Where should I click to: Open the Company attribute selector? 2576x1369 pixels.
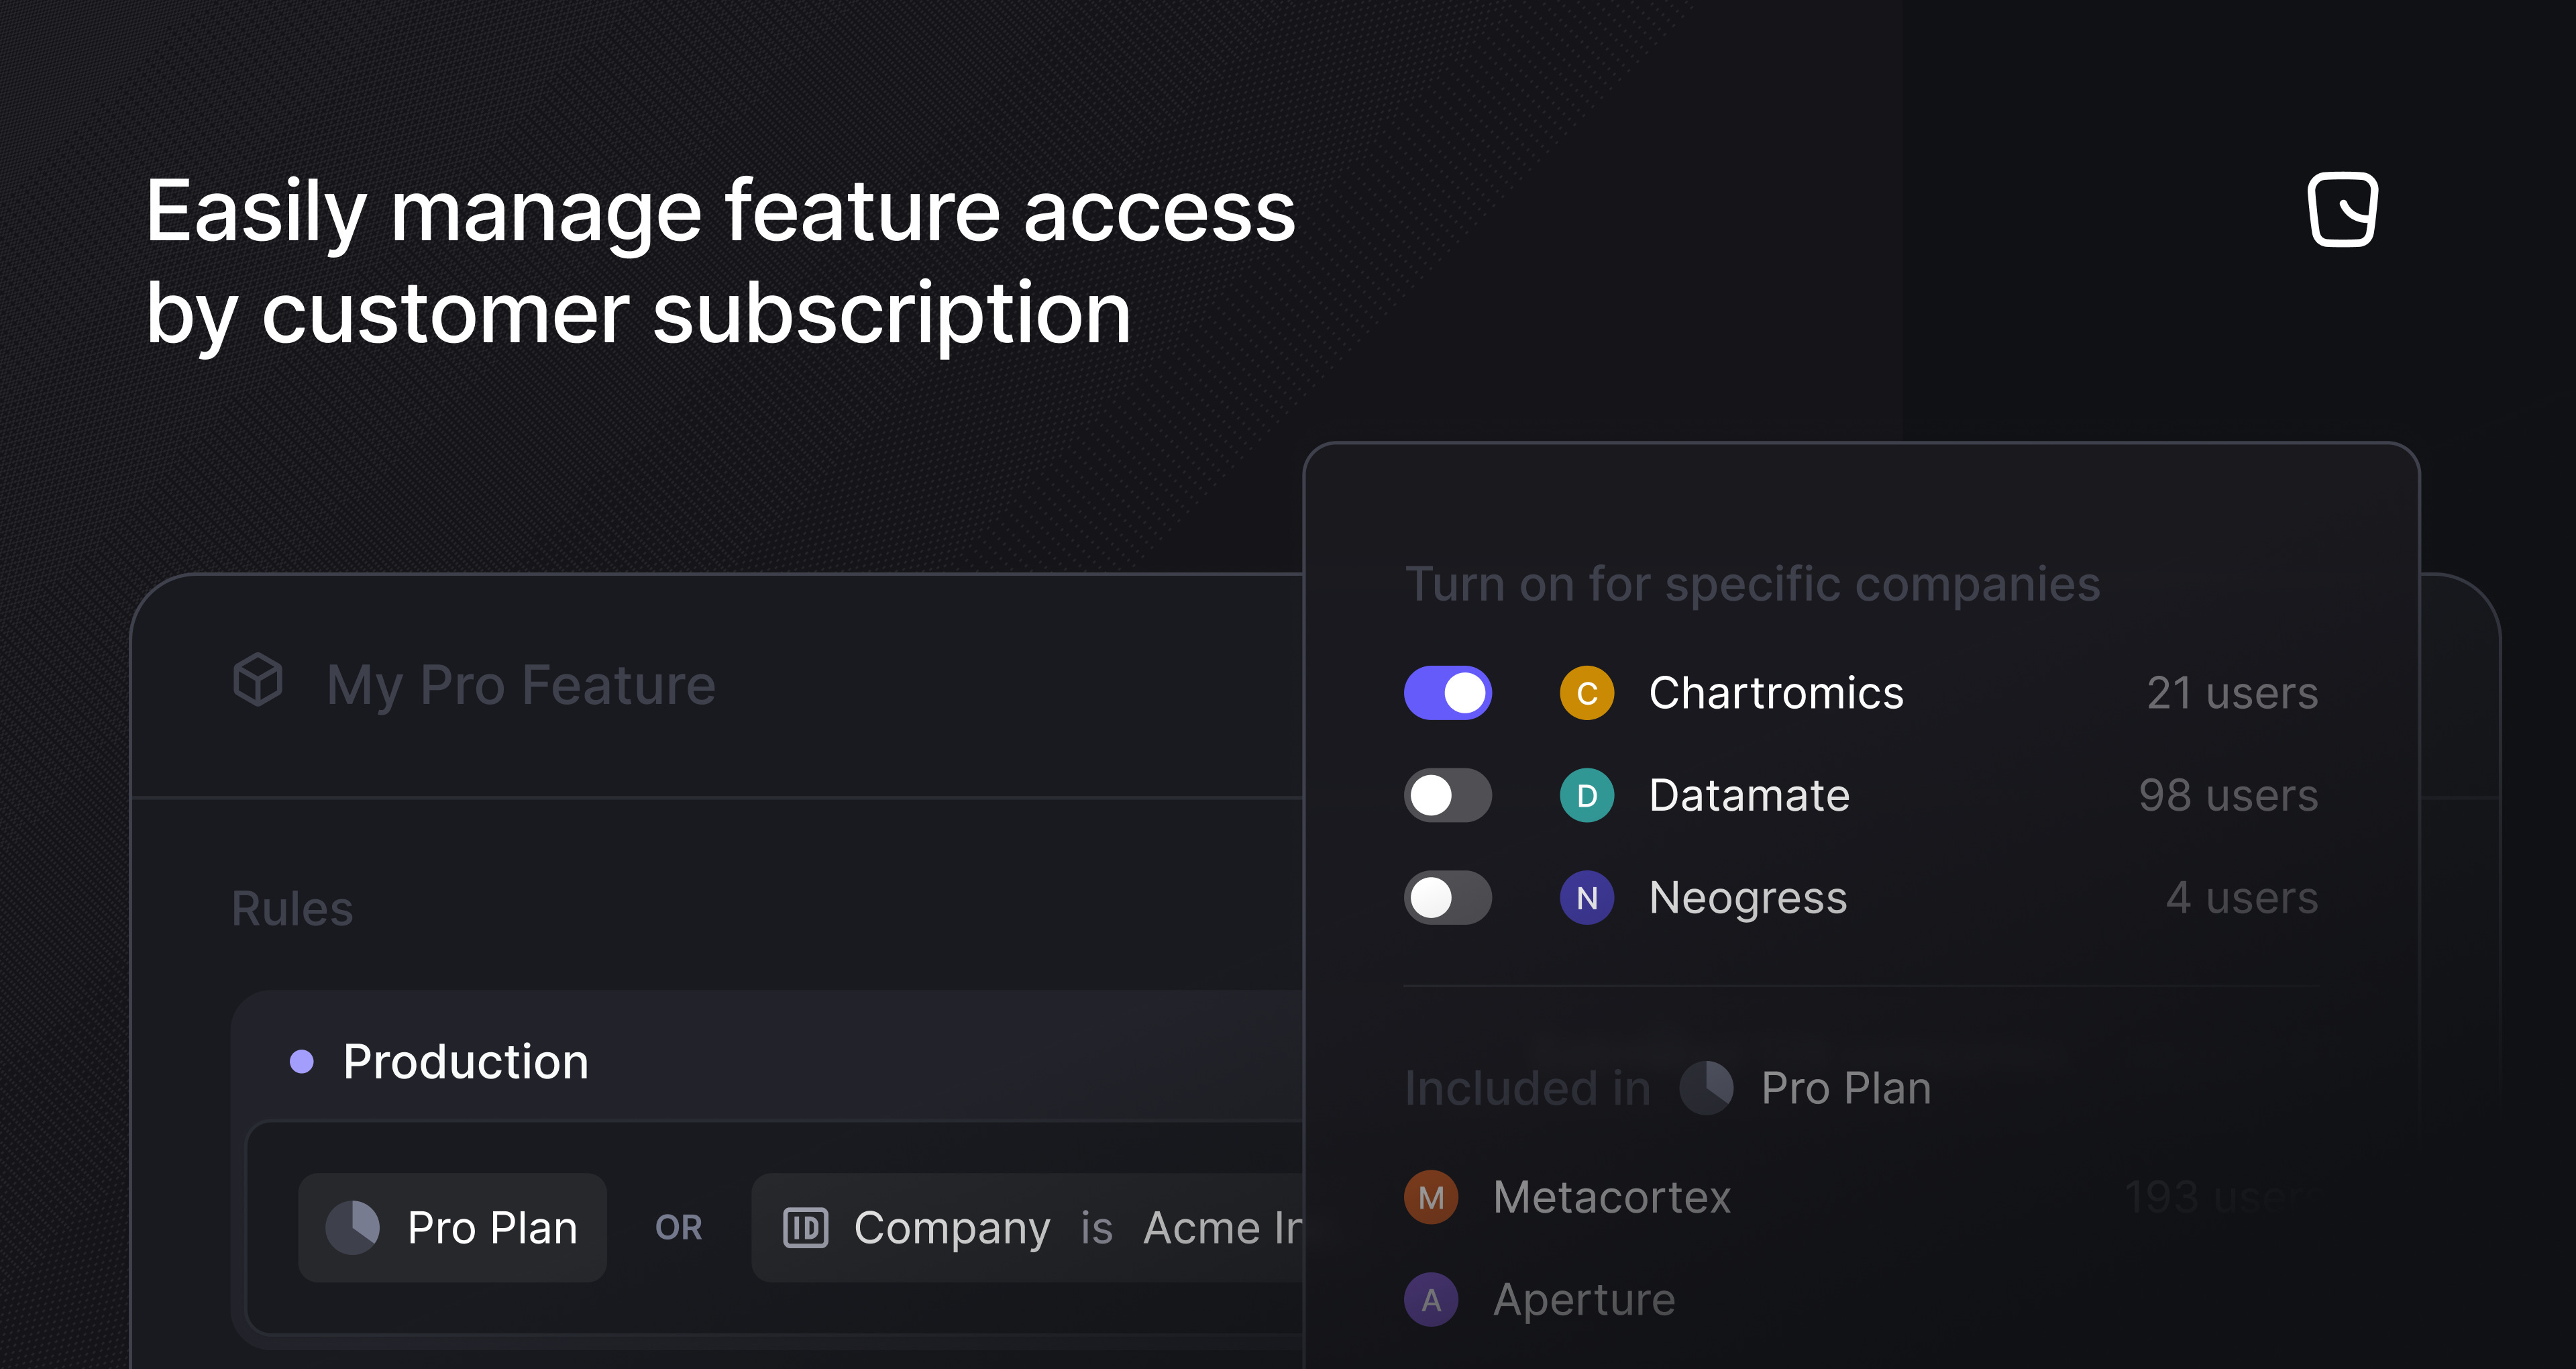pos(951,1228)
